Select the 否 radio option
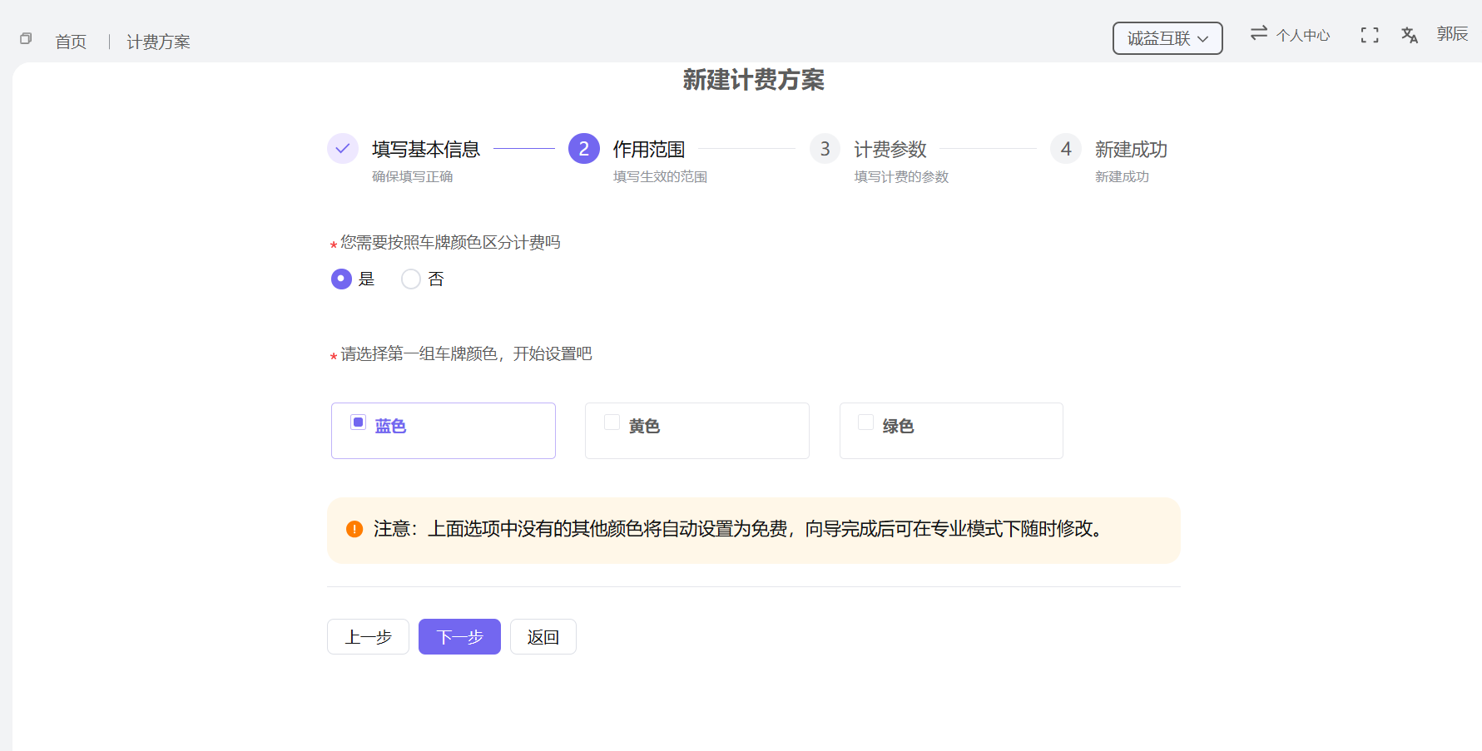The width and height of the screenshot is (1482, 751). (410, 279)
